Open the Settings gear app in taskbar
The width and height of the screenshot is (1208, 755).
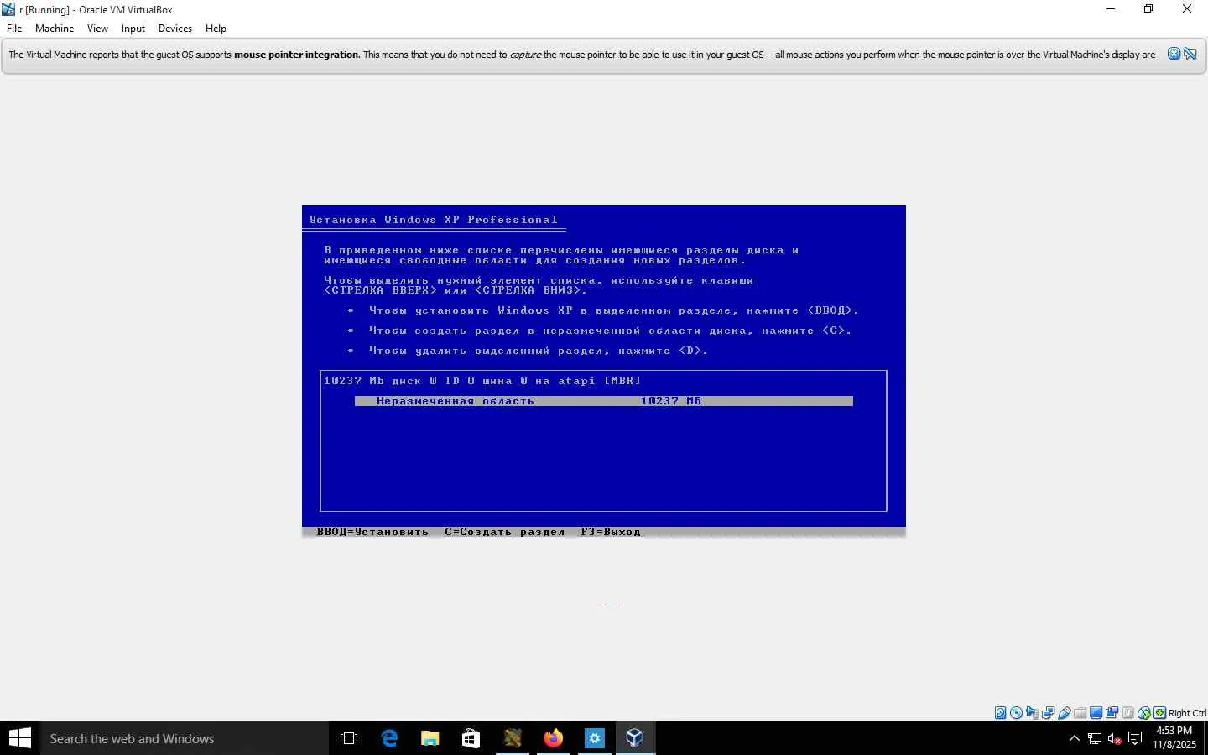[594, 738]
